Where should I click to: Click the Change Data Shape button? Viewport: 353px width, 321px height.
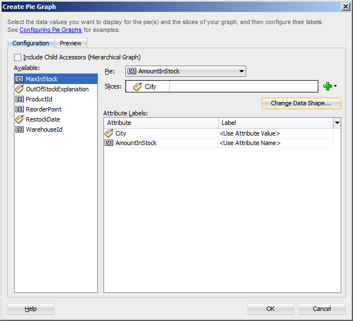click(x=301, y=103)
